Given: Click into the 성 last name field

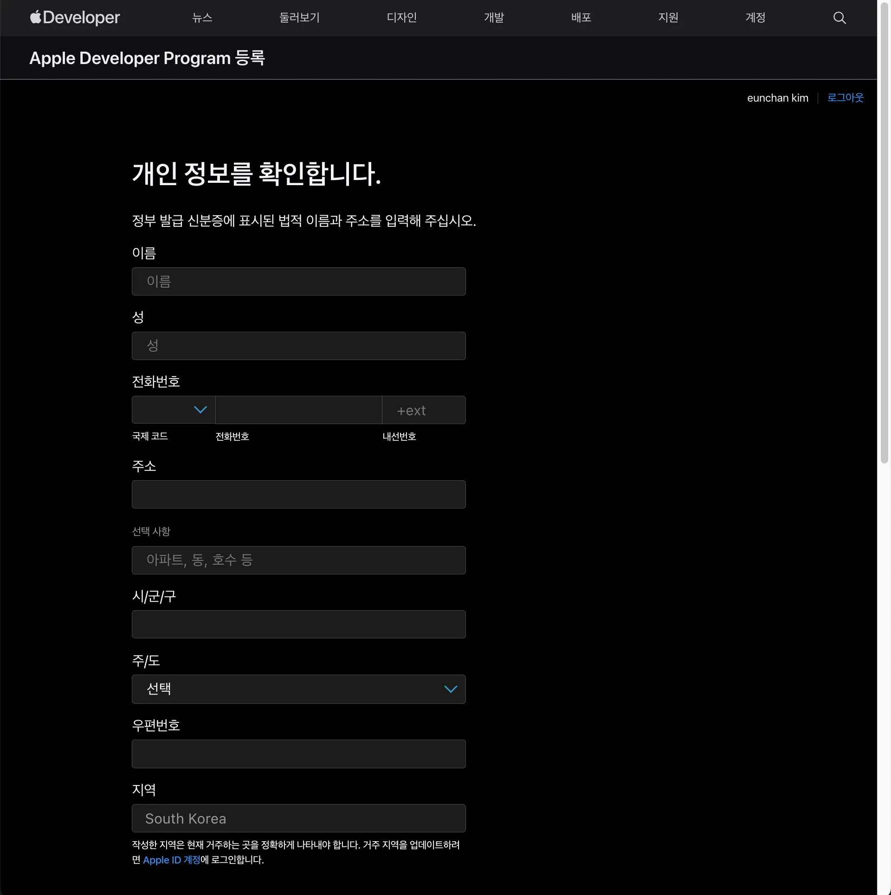Looking at the screenshot, I should pos(298,346).
